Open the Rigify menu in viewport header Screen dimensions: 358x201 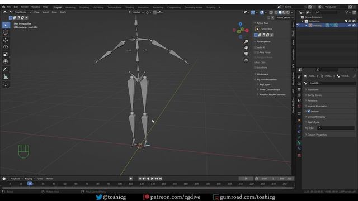63,12
